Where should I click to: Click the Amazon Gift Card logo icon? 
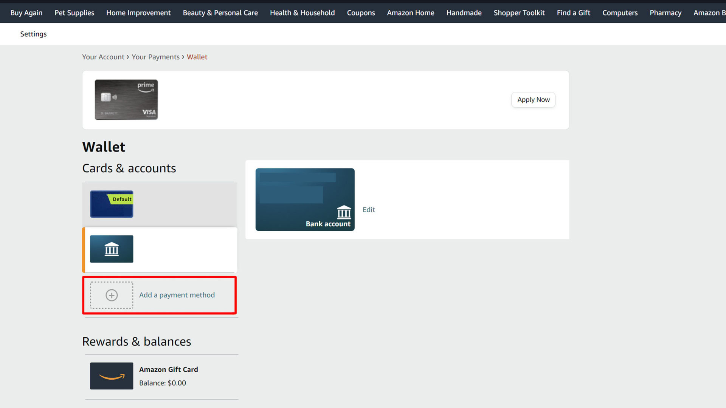pos(112,376)
